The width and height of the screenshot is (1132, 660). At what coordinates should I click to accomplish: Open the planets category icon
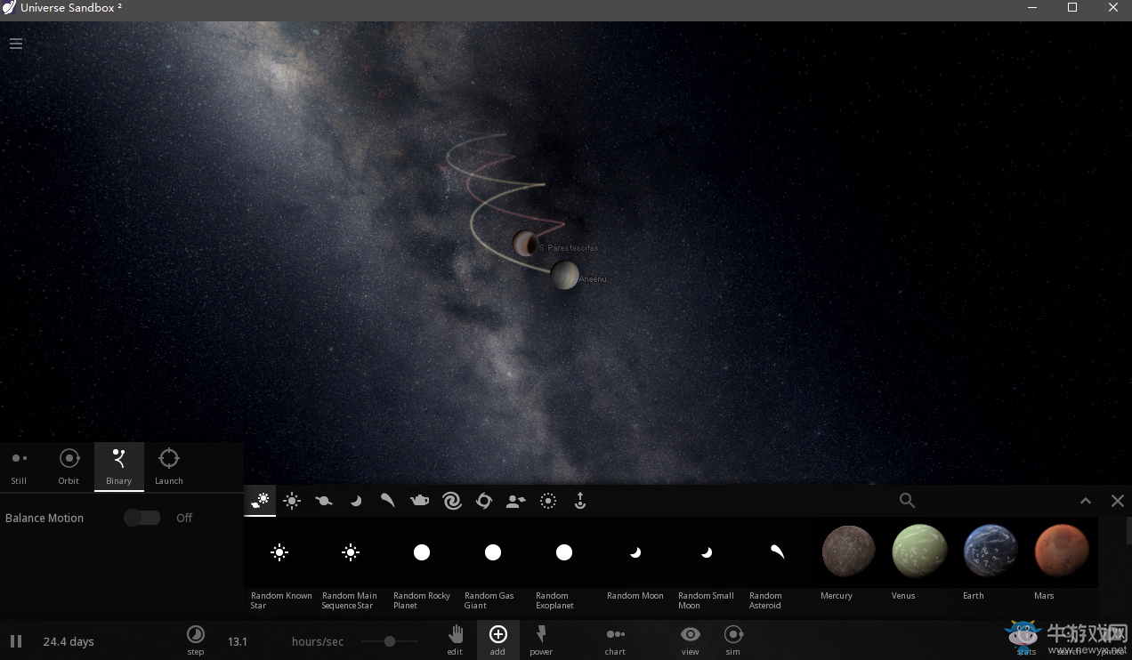click(324, 501)
